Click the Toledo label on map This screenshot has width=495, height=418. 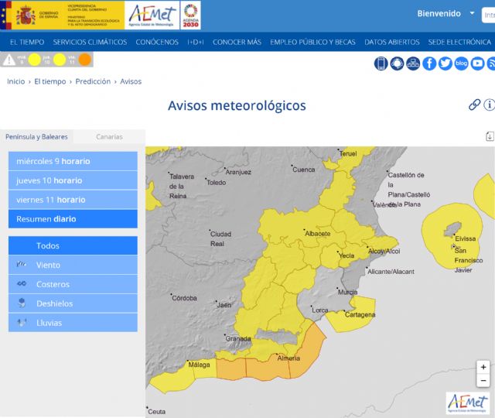pyautogui.click(x=217, y=183)
